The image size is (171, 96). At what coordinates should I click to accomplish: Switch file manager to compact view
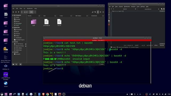[103, 12]
